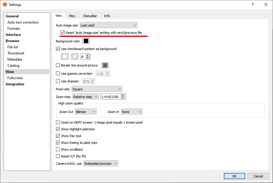Confirm settings with OK button

pyautogui.click(x=234, y=176)
